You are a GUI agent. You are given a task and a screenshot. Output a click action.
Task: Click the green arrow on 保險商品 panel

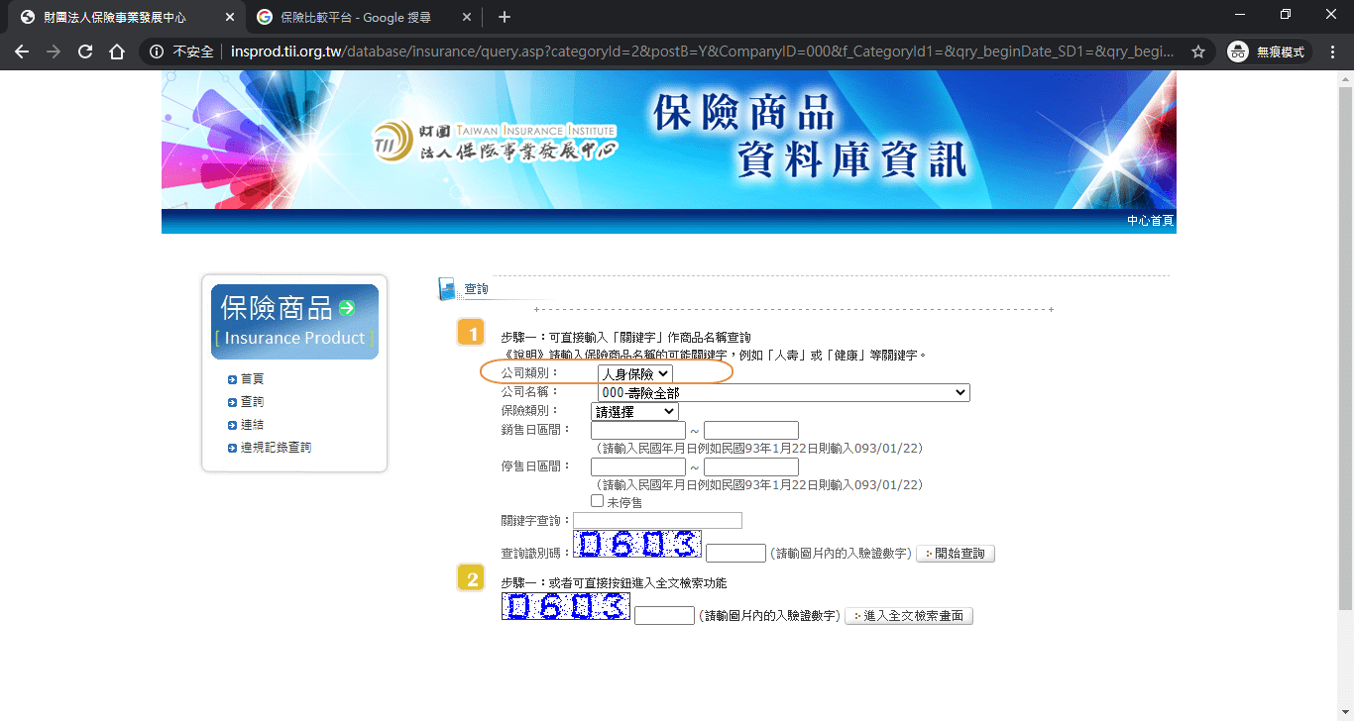pyautogui.click(x=346, y=308)
